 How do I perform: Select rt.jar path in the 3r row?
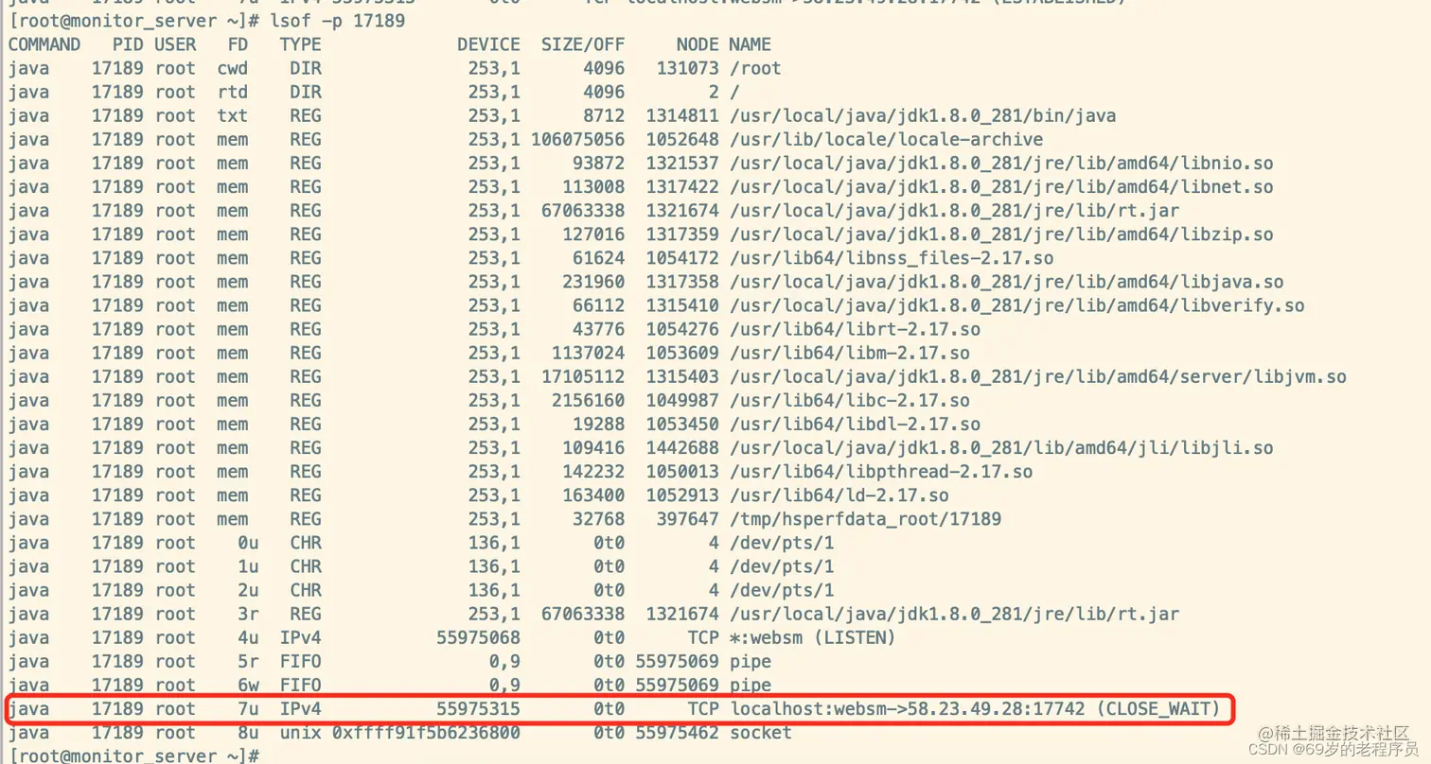(x=954, y=614)
